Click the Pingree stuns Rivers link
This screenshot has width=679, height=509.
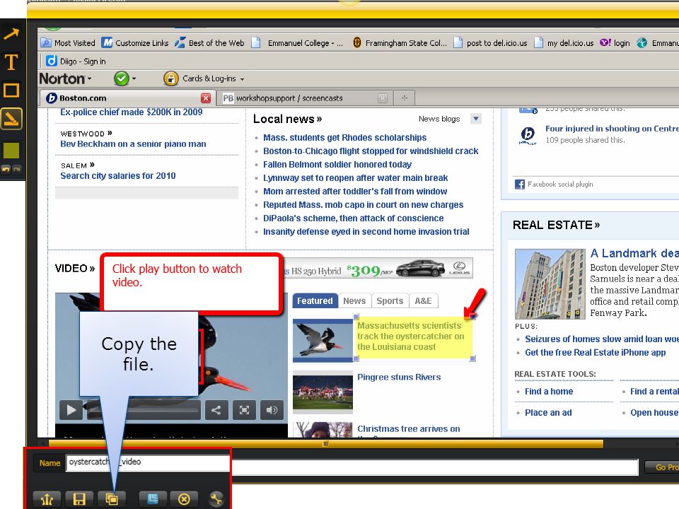399,378
